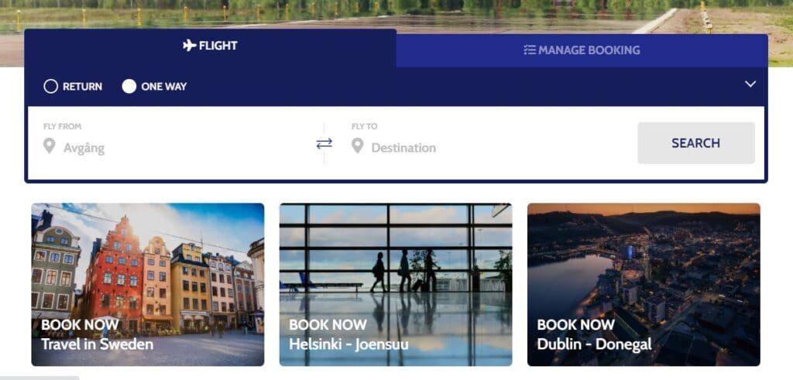Select the Return trip radio button
Viewport: 793px width, 380px height.
[50, 87]
